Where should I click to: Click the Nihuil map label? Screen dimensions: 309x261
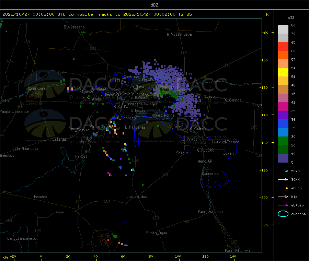(81, 156)
